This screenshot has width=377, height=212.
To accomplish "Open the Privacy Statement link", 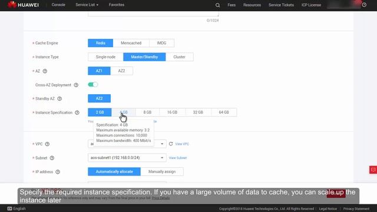I will point(356,208).
